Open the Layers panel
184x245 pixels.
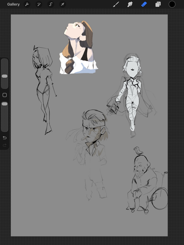[x=158, y=4]
